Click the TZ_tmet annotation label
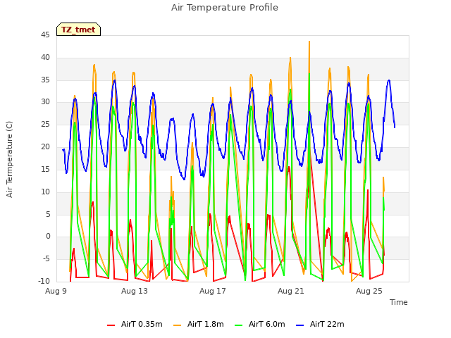This screenshot has height=338, width=451. pyautogui.click(x=78, y=30)
